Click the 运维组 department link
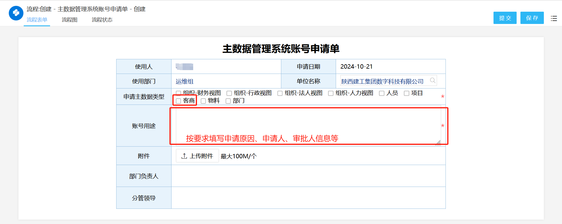Screen dimensions: 562x224 [x=184, y=81]
